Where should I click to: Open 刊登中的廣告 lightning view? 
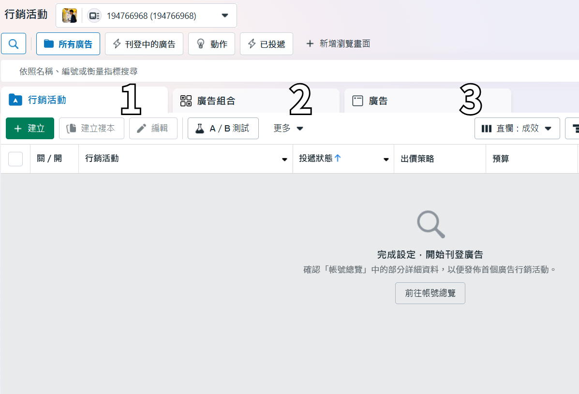[x=144, y=44]
